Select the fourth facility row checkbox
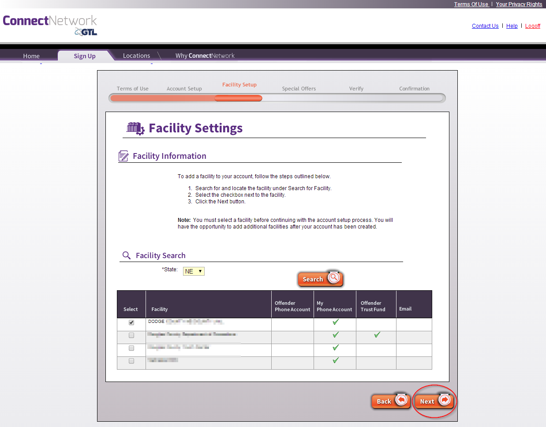 [x=131, y=361]
